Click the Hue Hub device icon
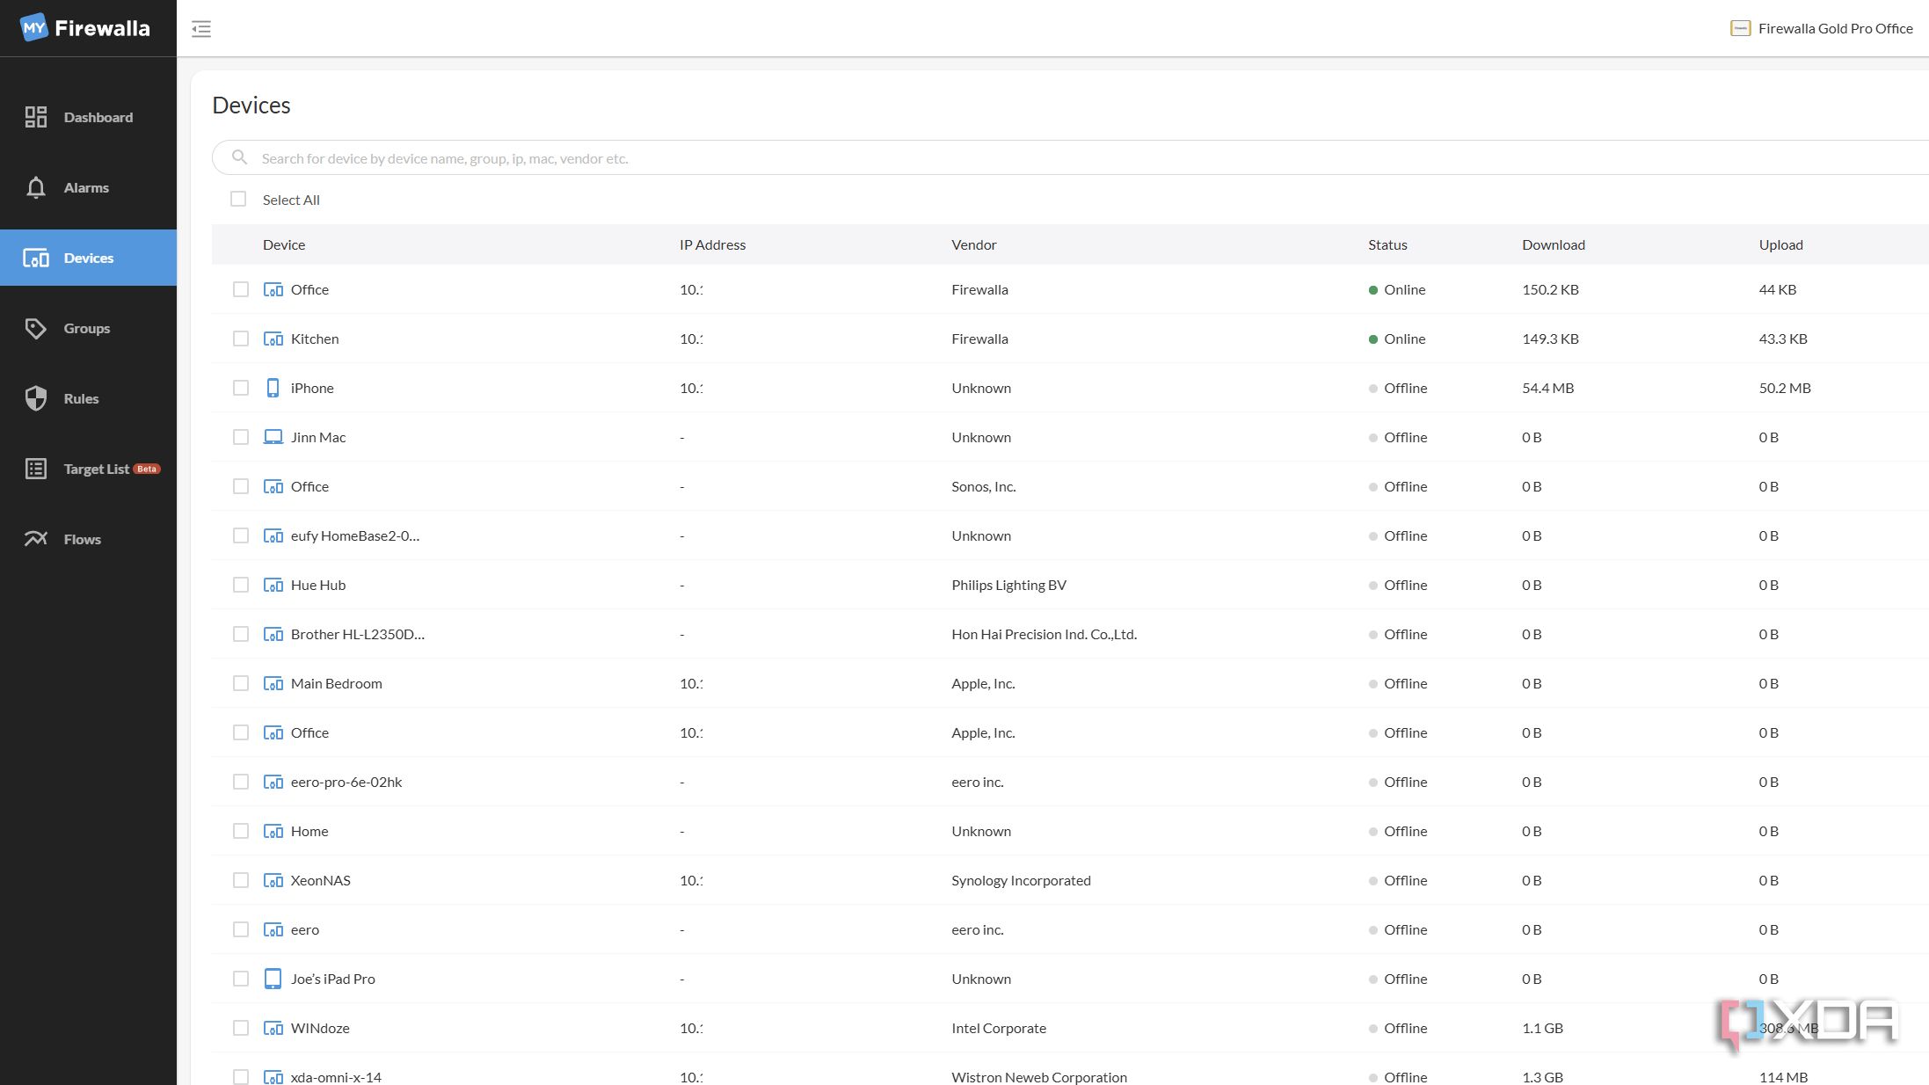 273,585
